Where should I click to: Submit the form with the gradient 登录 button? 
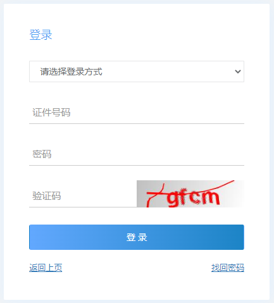pos(137,237)
